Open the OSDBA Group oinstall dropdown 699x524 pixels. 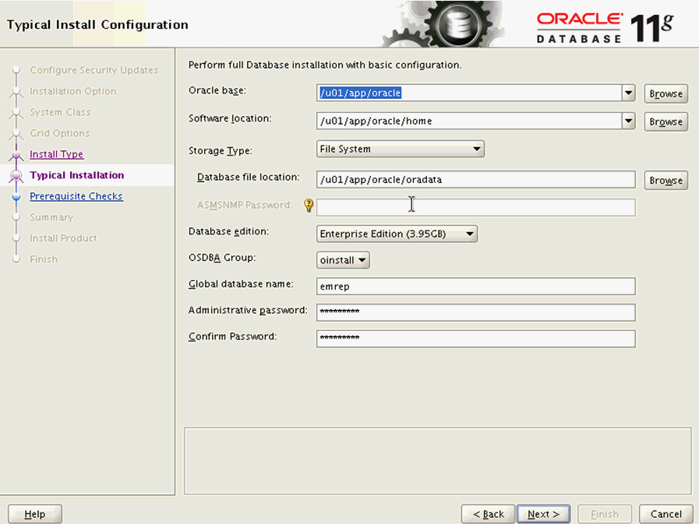(x=343, y=260)
